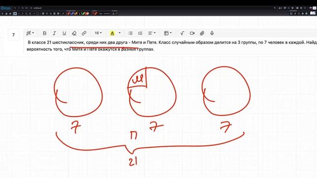Share the board with the share icon
The width and height of the screenshot is (317, 178).
coord(288,8)
